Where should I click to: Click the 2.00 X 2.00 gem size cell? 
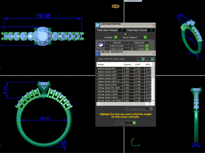[x=117, y=49]
